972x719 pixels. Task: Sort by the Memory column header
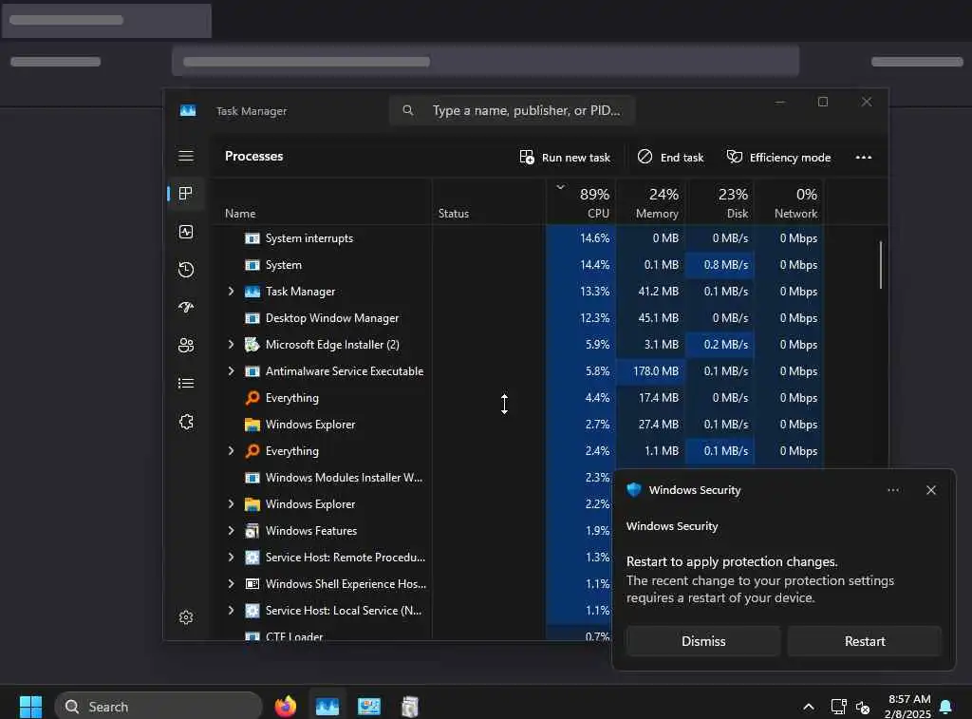[651, 201]
